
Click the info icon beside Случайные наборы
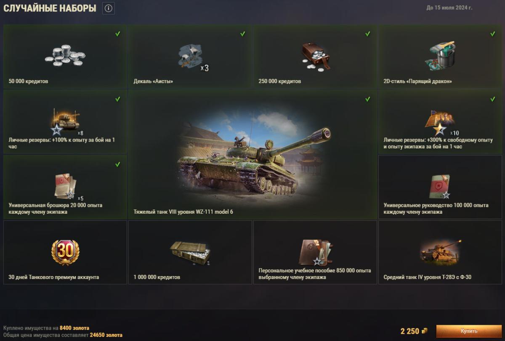click(109, 8)
